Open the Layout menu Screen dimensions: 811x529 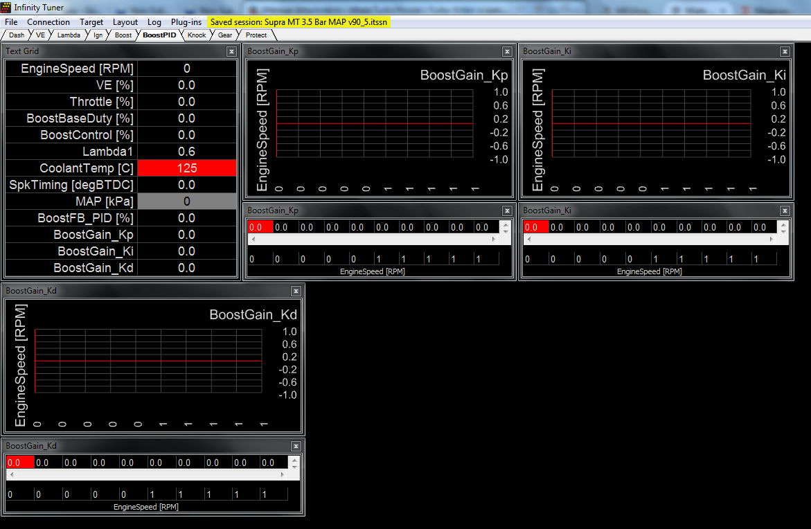pos(125,22)
